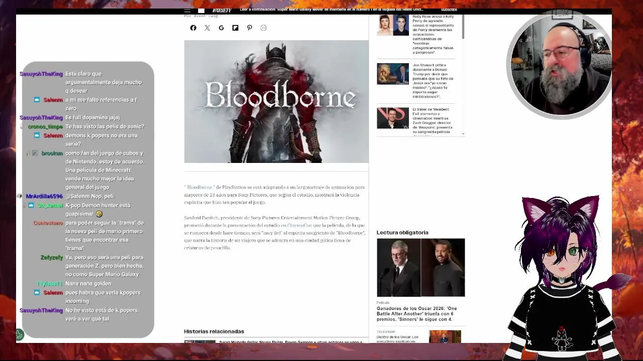Click username brookun in chat

[52, 153]
